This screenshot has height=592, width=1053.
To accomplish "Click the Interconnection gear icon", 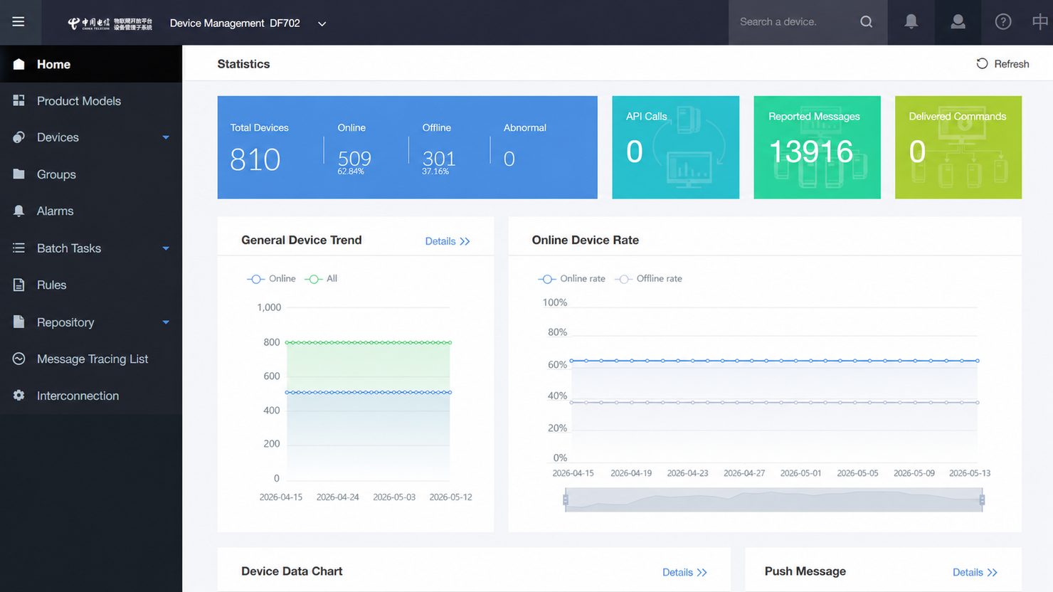I will [19, 395].
